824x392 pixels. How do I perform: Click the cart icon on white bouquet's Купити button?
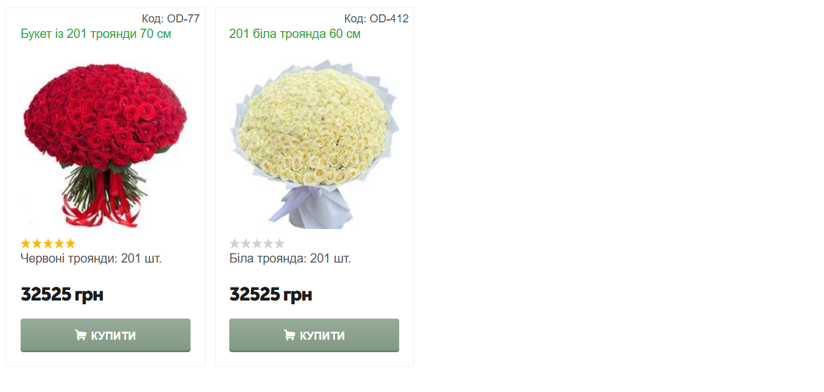coord(289,335)
